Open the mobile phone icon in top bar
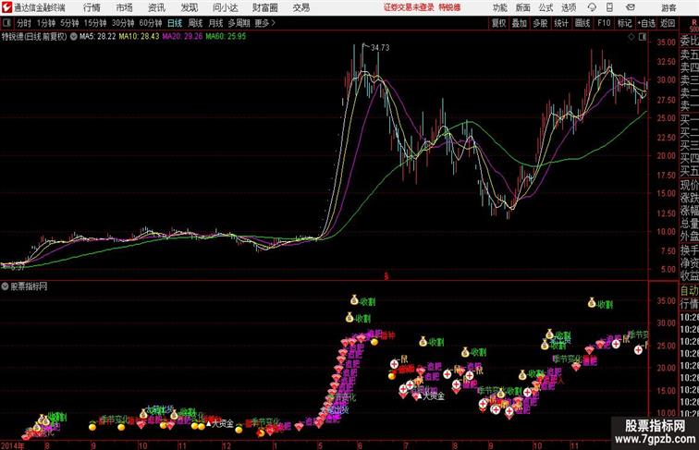The width and height of the screenshot is (699, 450). [609, 7]
